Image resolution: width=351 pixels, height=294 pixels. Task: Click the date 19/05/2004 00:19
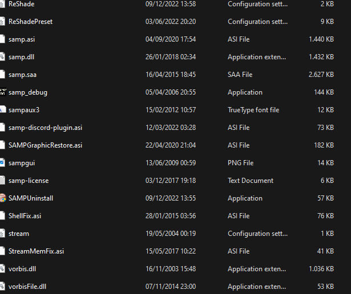click(x=171, y=233)
